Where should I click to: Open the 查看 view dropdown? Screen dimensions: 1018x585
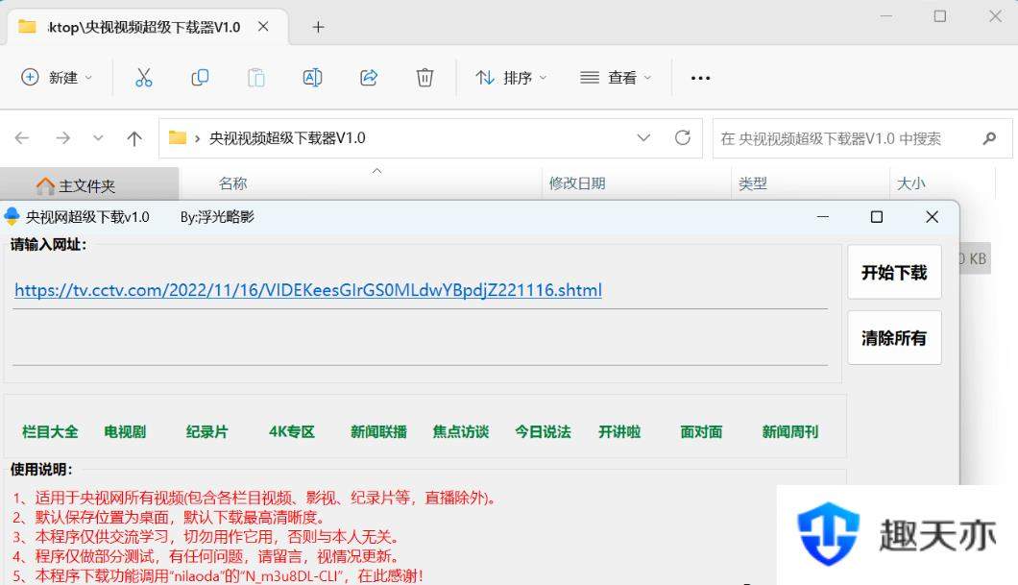click(x=615, y=78)
